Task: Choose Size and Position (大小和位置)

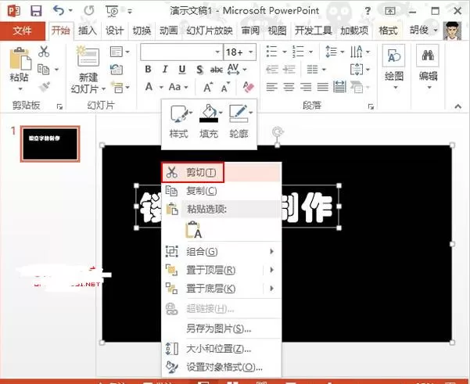Action: point(221,349)
